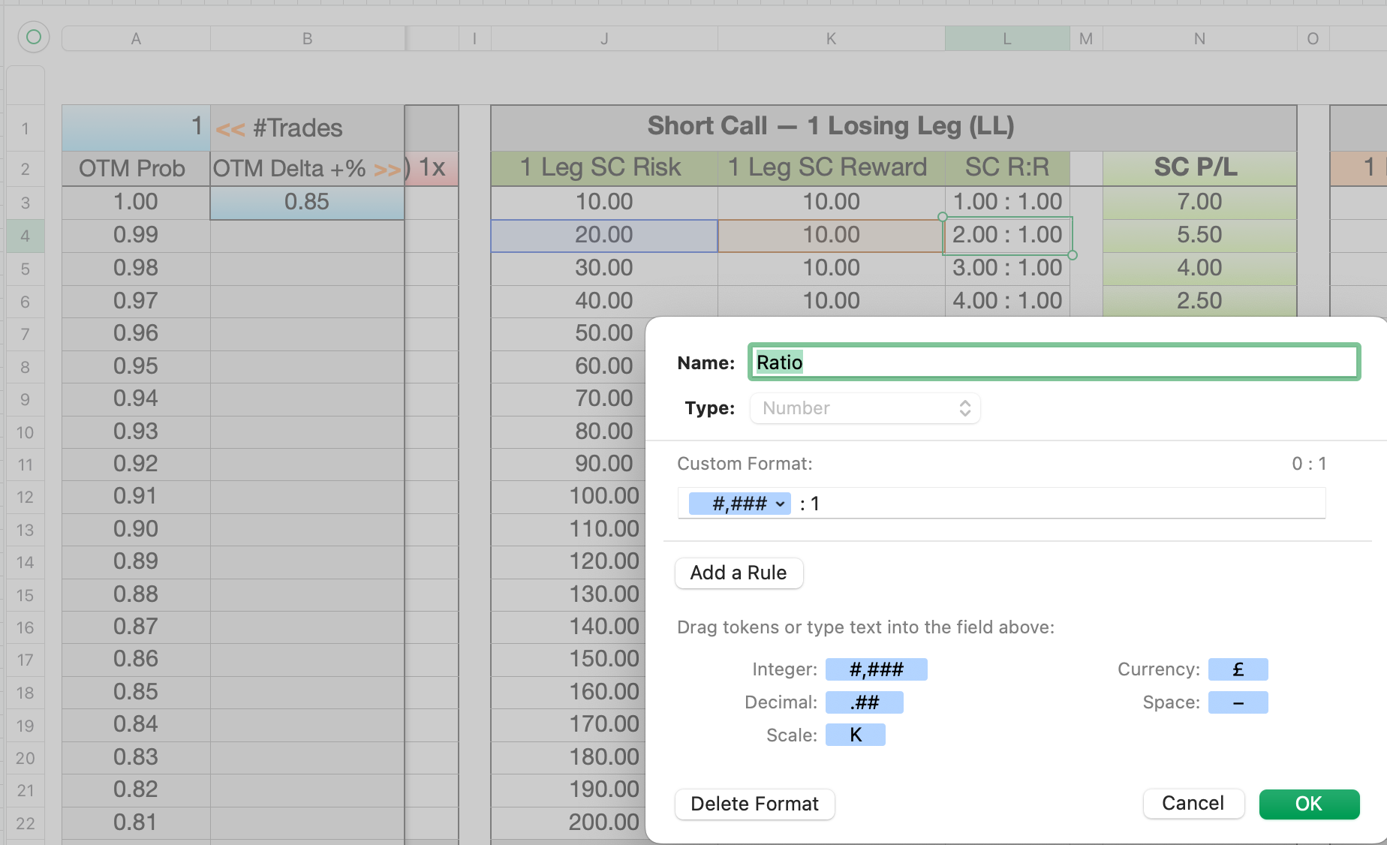Viewport: 1387px width, 845px height.
Task: Select row 4 header
Action: 26,236
